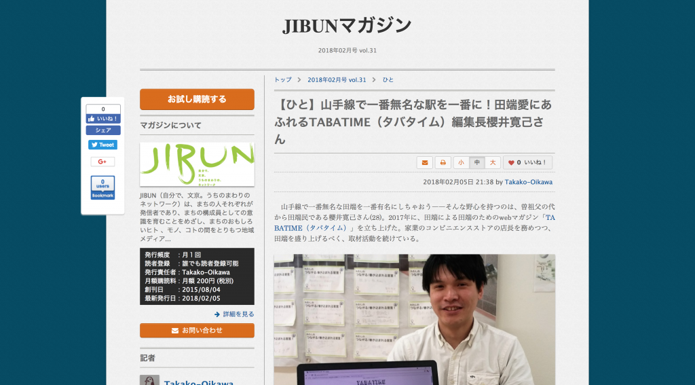
Task: Open the 詳細を見る details link
Action: tap(234, 314)
